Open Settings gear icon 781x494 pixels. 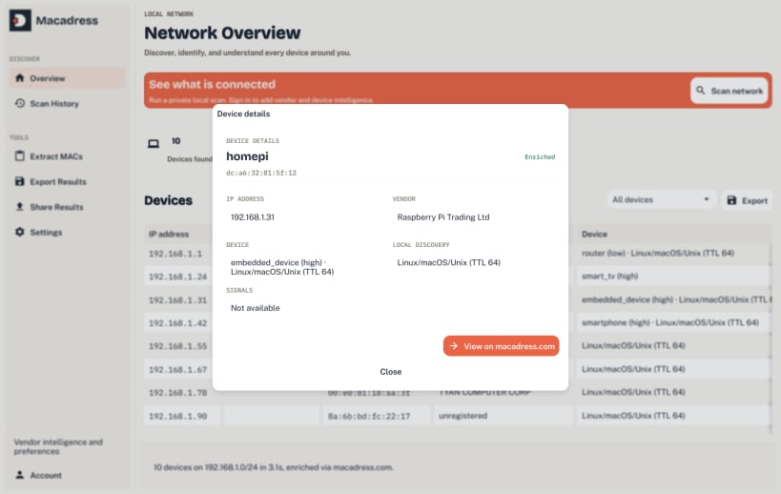[19, 232]
